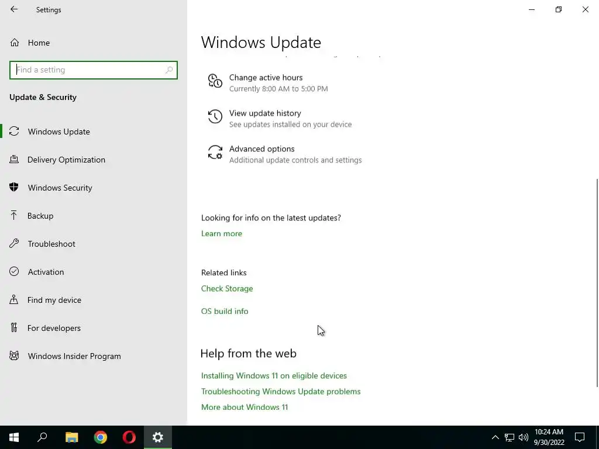Click the active hours clock icon
Viewport: 599px width, 449px height.
click(x=215, y=81)
